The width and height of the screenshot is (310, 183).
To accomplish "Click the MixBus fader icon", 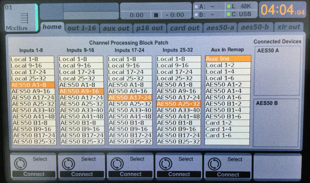I will [24, 18].
